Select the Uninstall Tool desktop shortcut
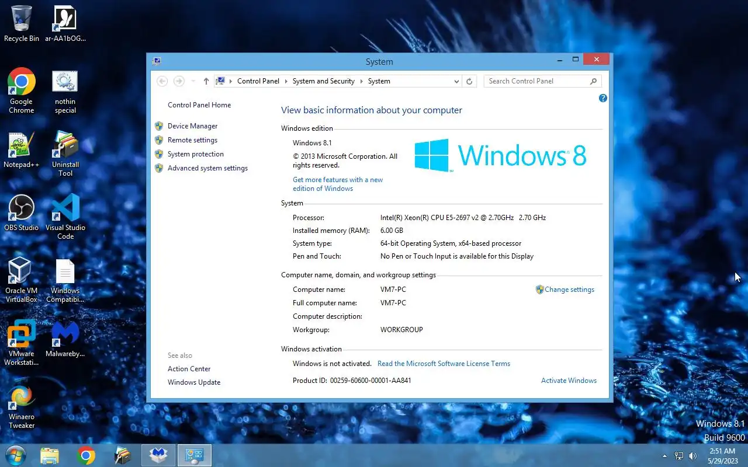Viewport: 748px width, 467px height. pos(65,154)
